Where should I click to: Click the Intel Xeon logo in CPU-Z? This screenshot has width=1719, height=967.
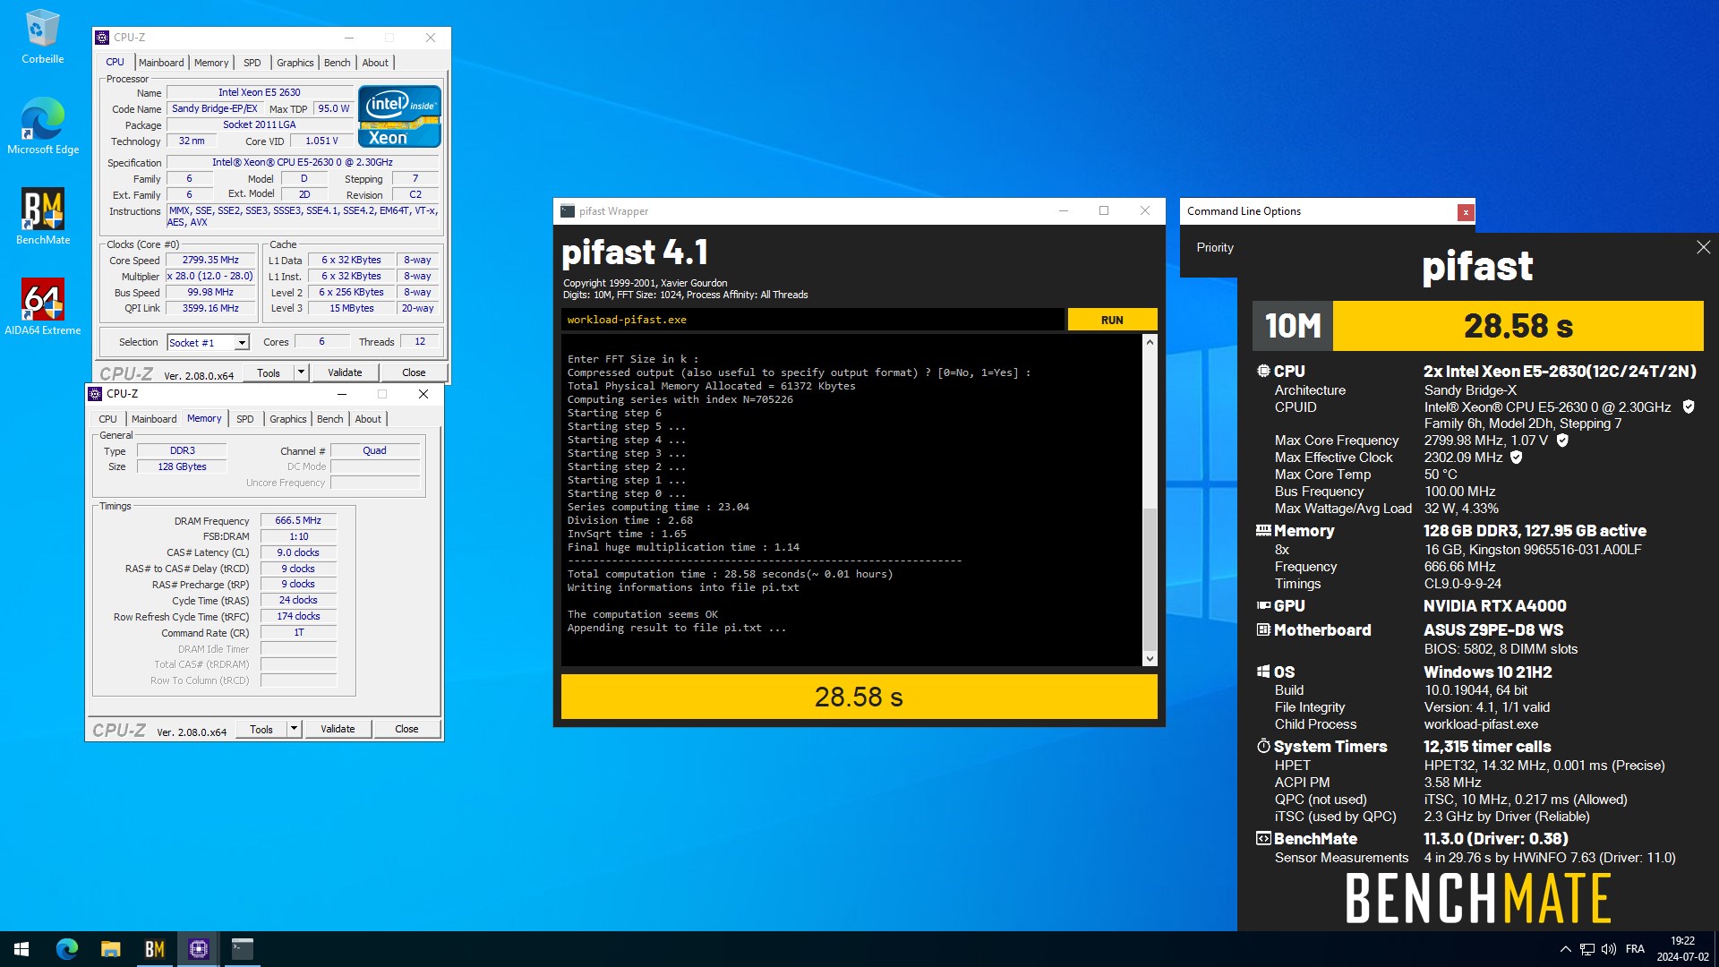pyautogui.click(x=399, y=116)
